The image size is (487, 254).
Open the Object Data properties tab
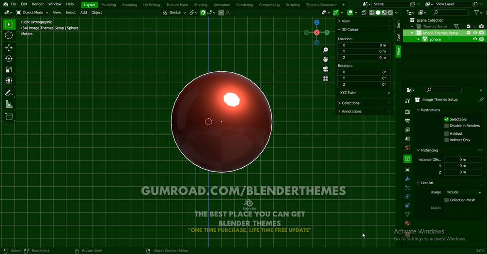tap(408, 214)
